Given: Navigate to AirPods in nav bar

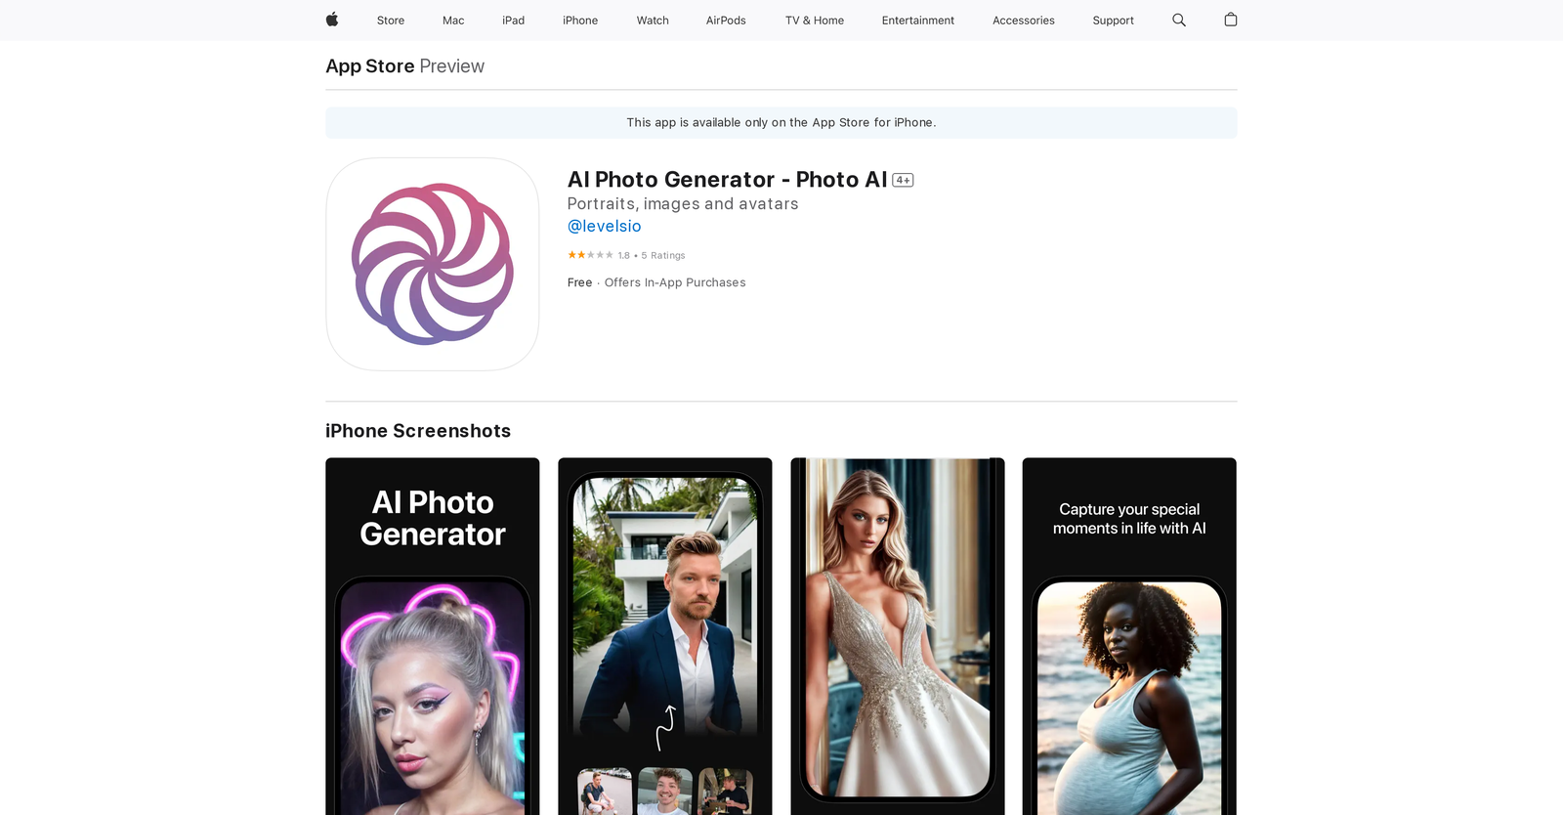Looking at the screenshot, I should tap(726, 21).
